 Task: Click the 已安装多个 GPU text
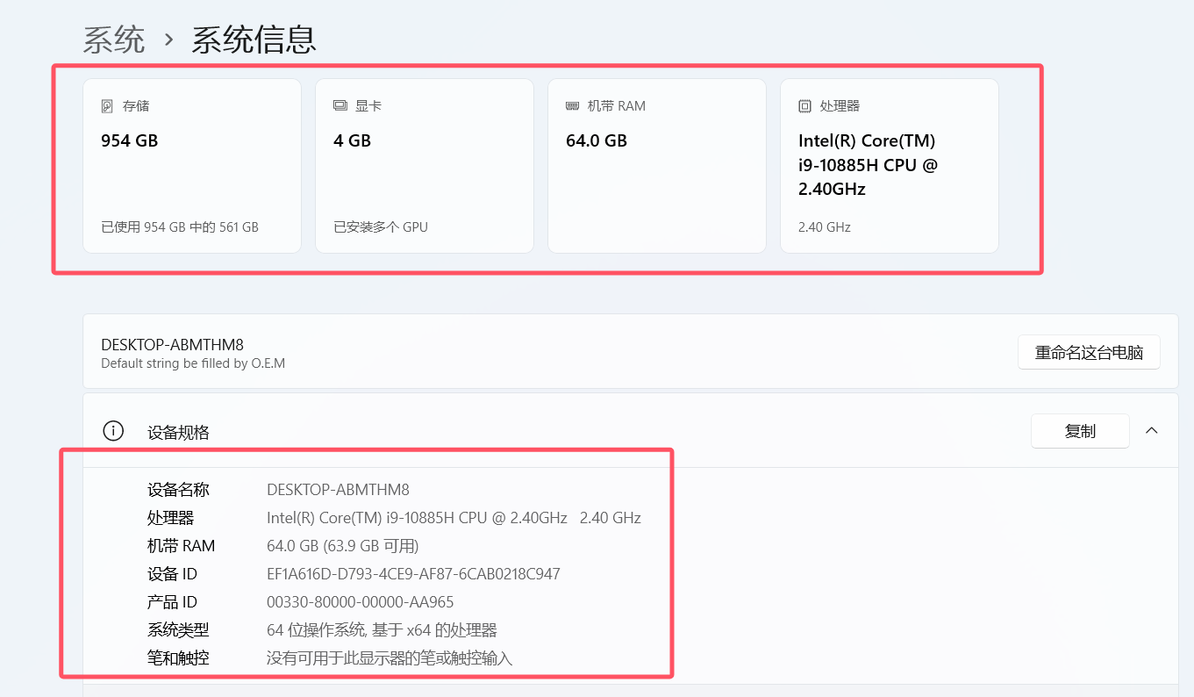coord(381,227)
